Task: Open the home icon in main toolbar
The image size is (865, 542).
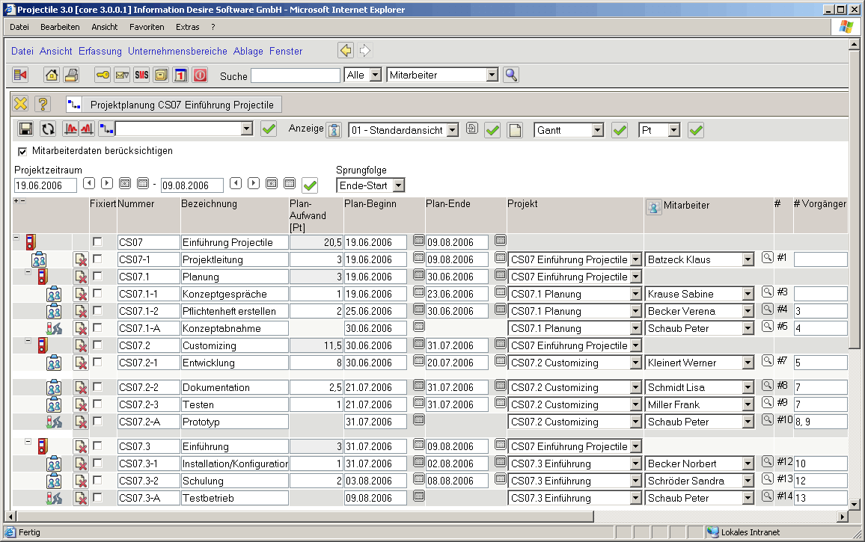Action: point(52,75)
